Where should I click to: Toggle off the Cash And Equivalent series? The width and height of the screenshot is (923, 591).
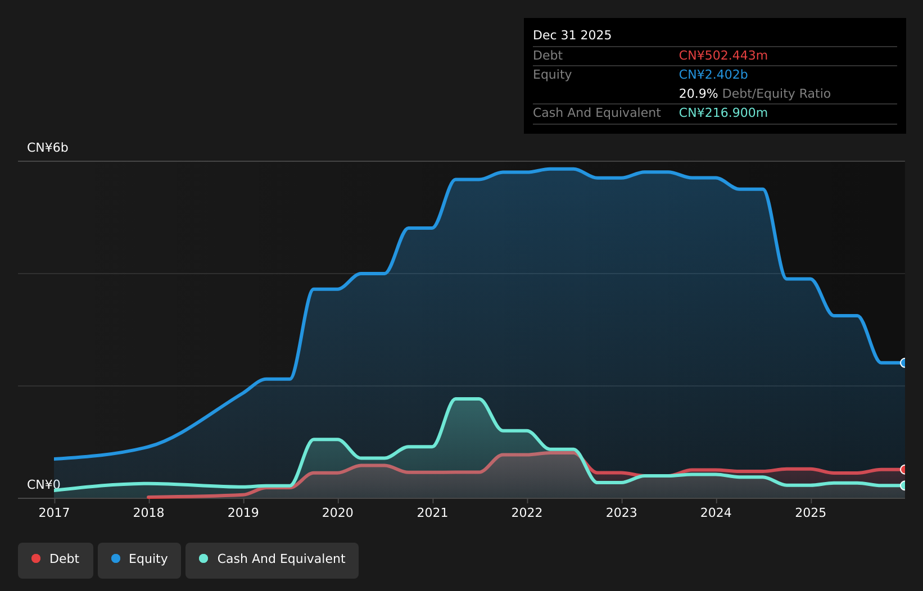[x=272, y=560]
